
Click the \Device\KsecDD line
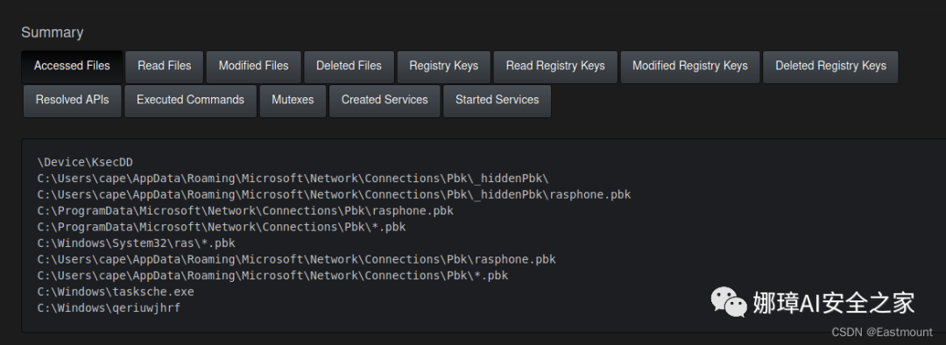pos(84,162)
